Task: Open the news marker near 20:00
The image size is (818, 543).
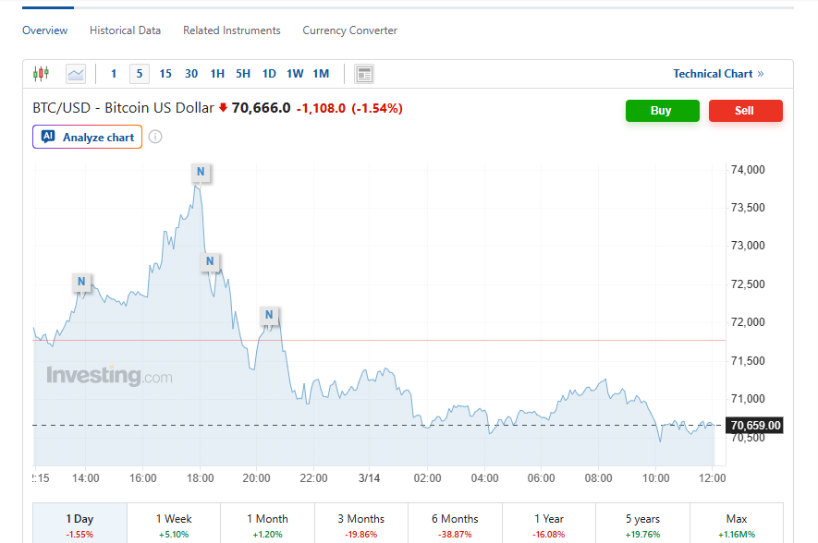Action: [269, 315]
